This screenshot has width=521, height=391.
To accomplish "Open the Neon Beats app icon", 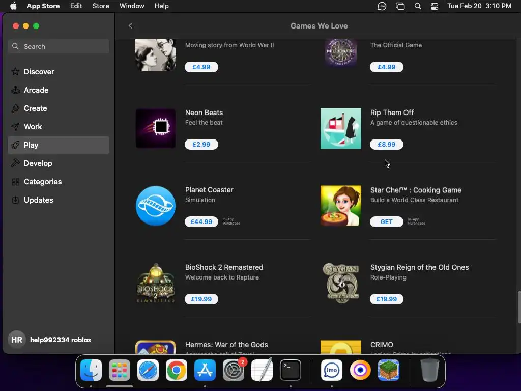I will coord(156,128).
